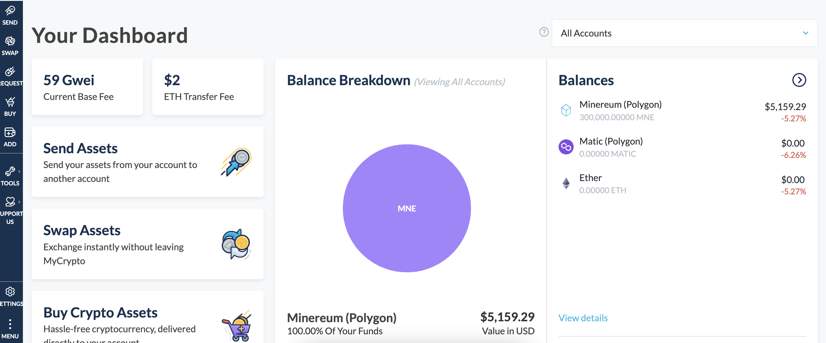Click the purple MNE pie chart segment

coord(407,209)
